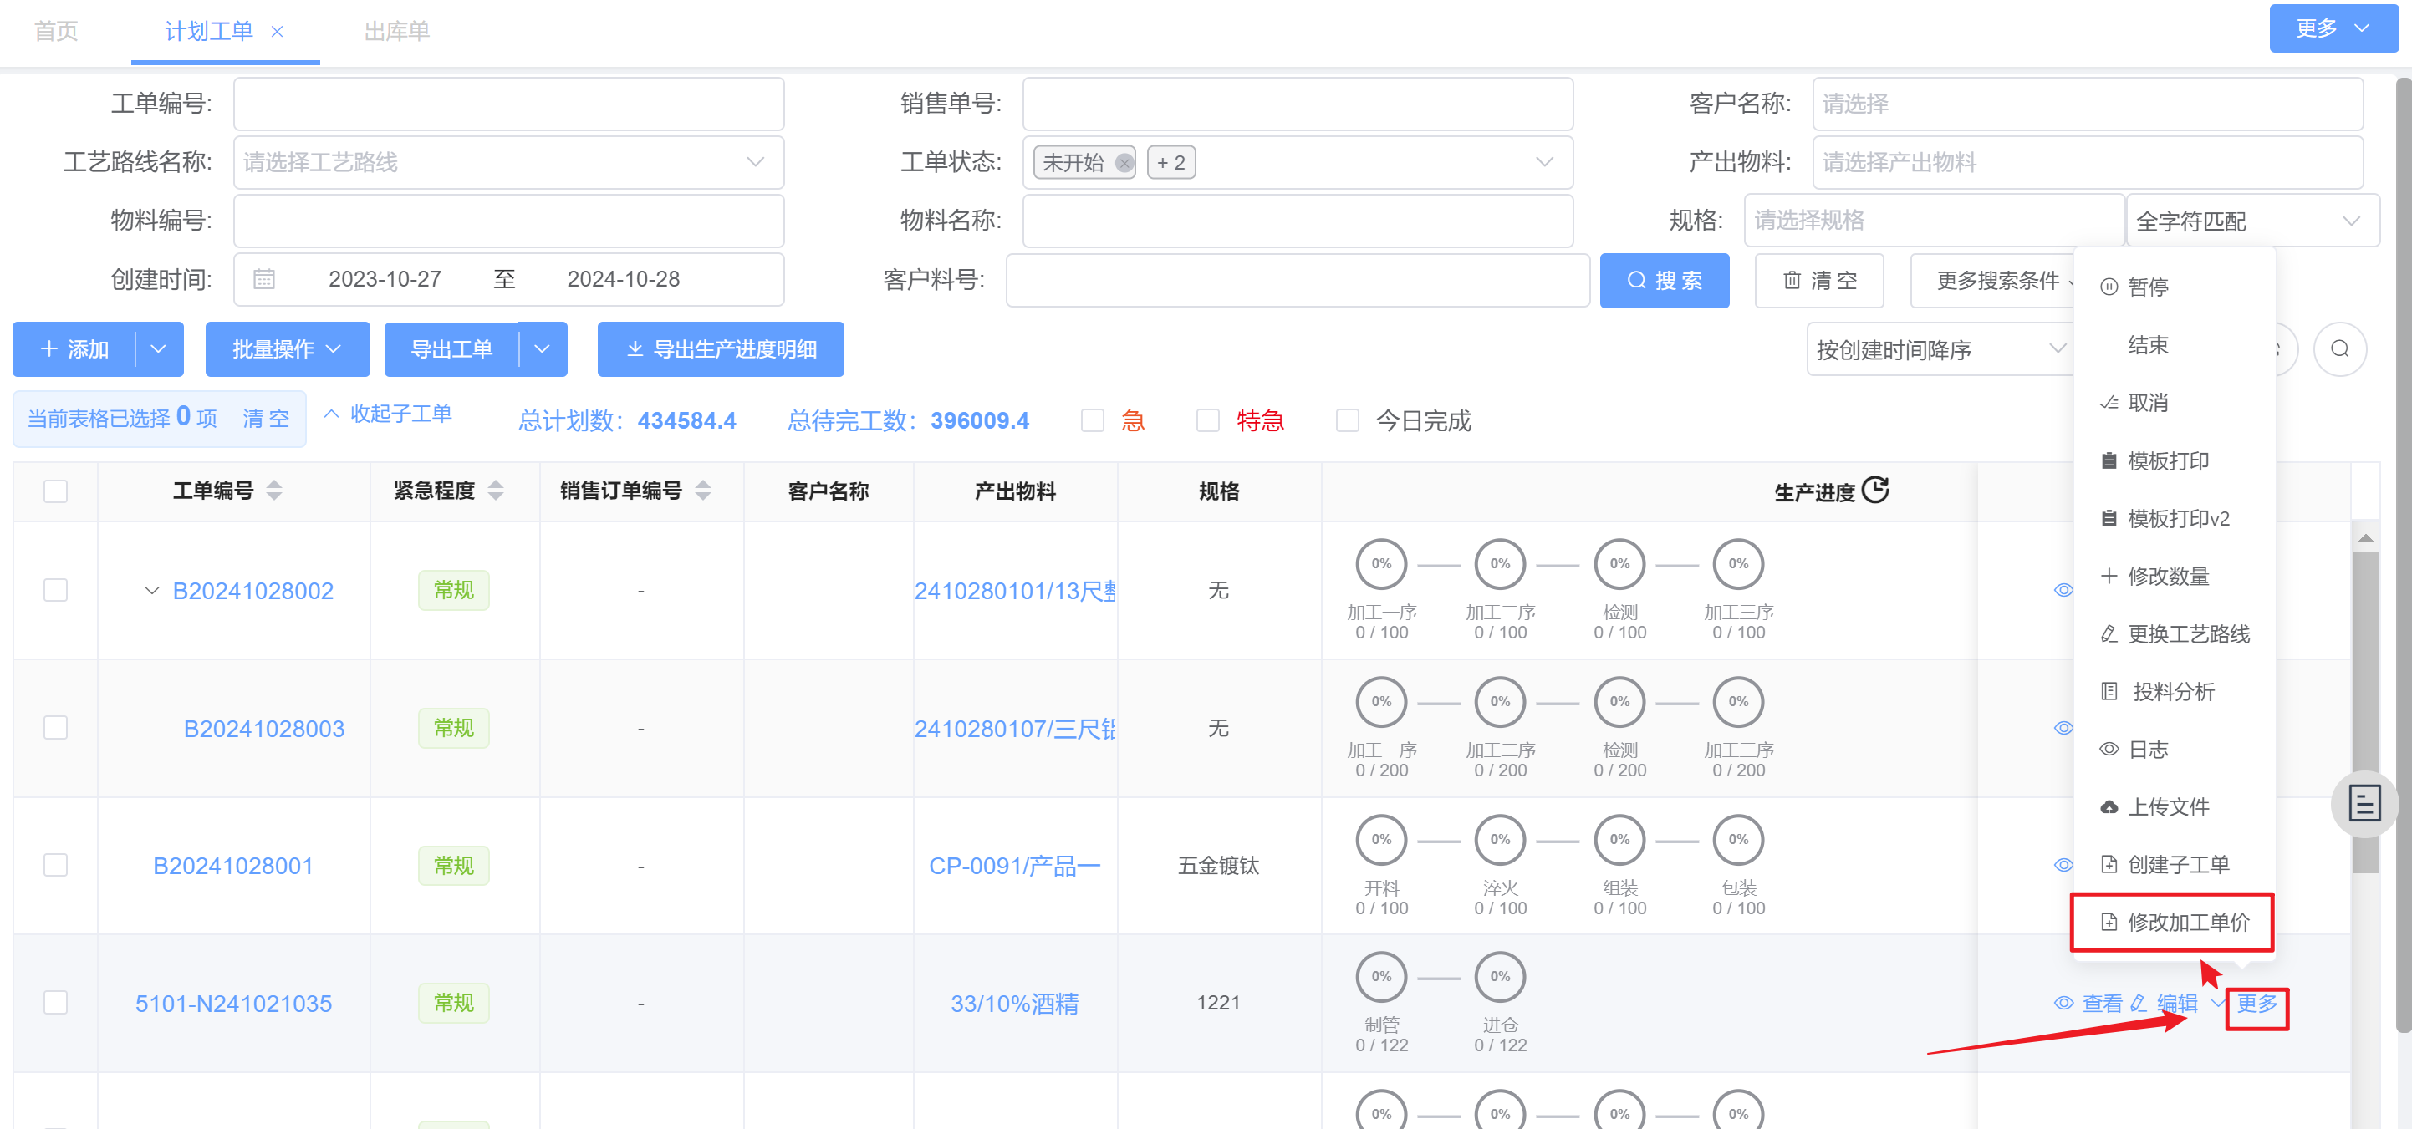Open the 创建时间 calendar picker icon
Viewport: 2412px width, 1129px height.
(x=264, y=279)
